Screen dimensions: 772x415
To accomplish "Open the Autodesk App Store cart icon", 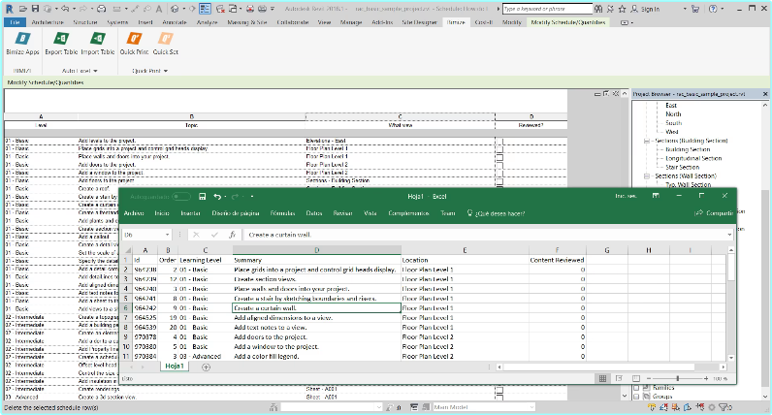I will pyautogui.click(x=696, y=9).
